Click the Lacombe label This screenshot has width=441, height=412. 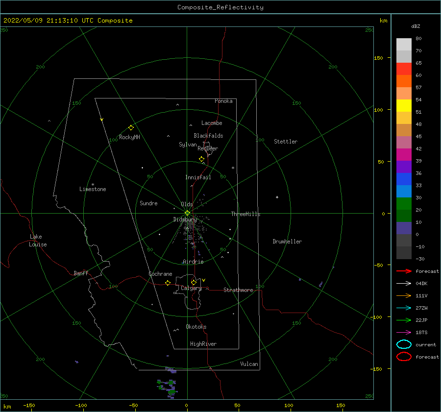[212, 123]
